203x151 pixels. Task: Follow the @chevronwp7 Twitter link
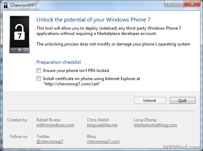pos(50,141)
